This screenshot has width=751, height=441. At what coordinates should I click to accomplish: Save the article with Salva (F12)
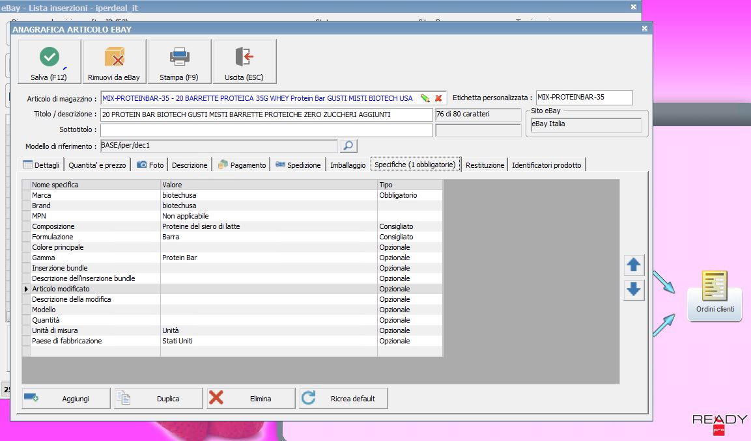point(50,62)
